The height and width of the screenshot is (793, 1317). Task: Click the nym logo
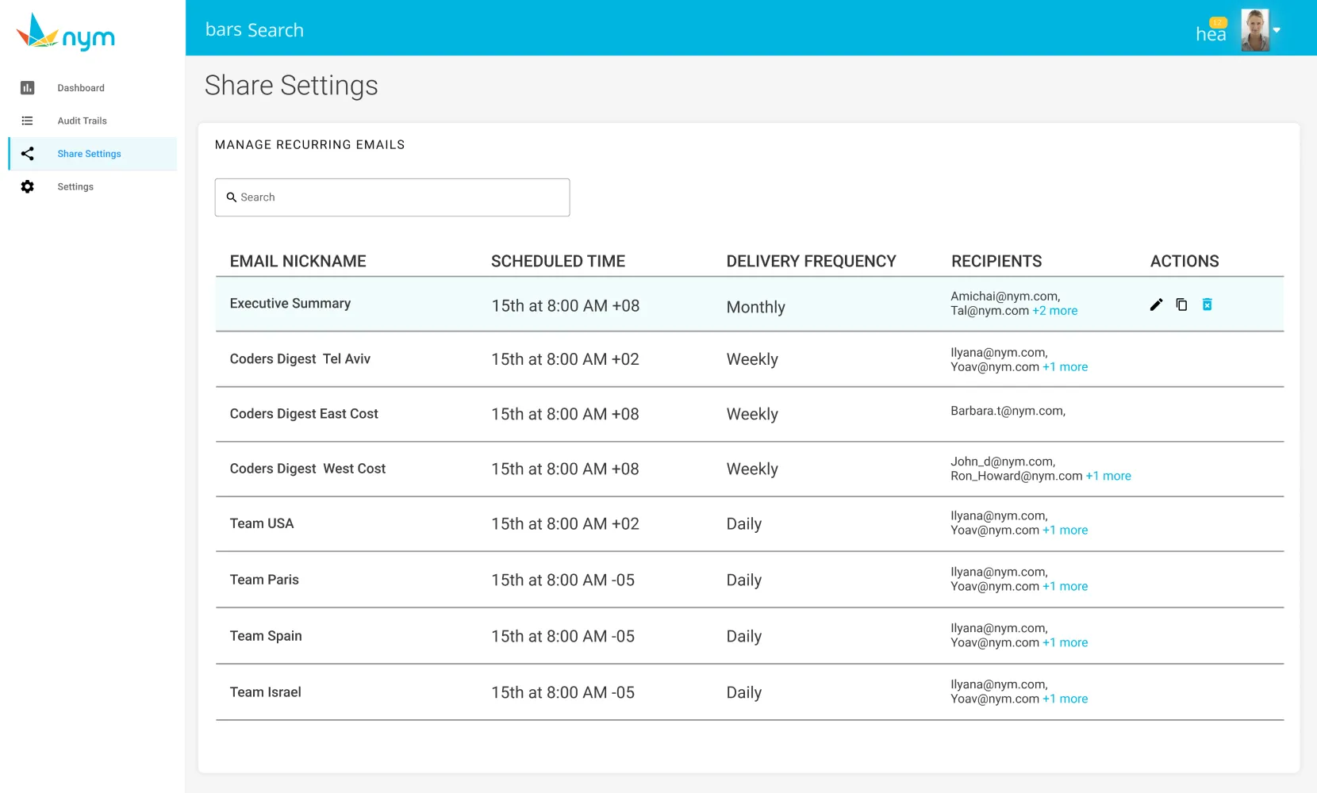[66, 33]
